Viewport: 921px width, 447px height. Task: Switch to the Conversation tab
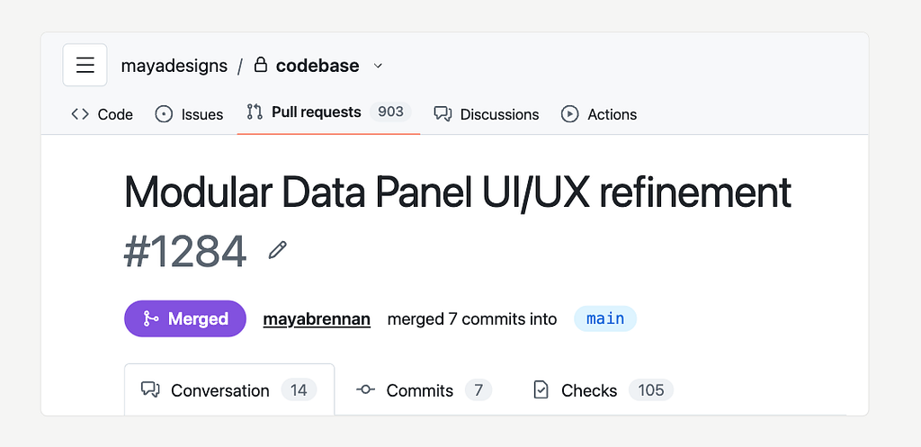point(229,390)
